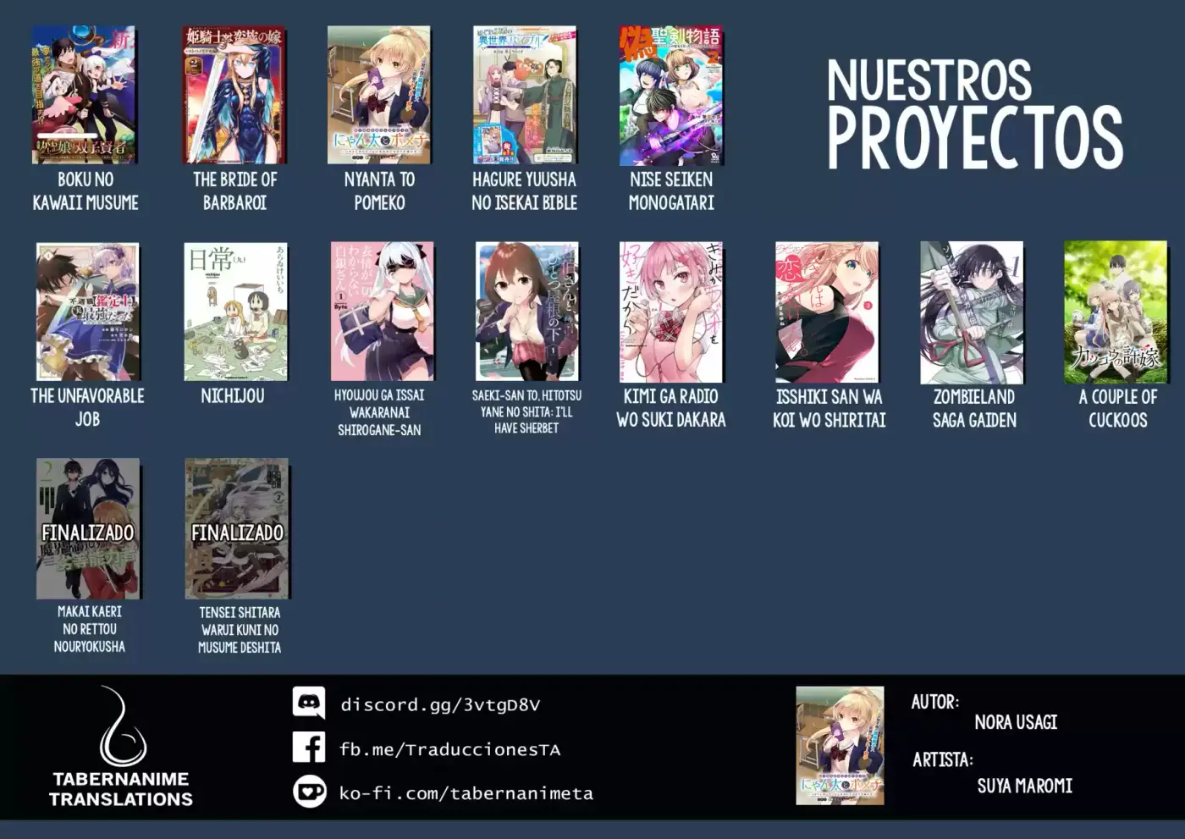Click the author name 'Nora Usagi'
Viewport: 1185px width, 839px height.
click(1016, 722)
